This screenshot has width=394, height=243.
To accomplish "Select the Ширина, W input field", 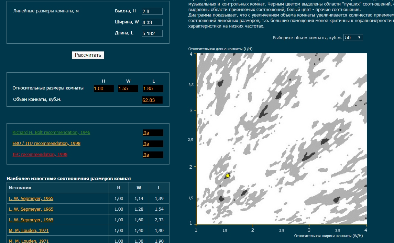I will tap(152, 22).
